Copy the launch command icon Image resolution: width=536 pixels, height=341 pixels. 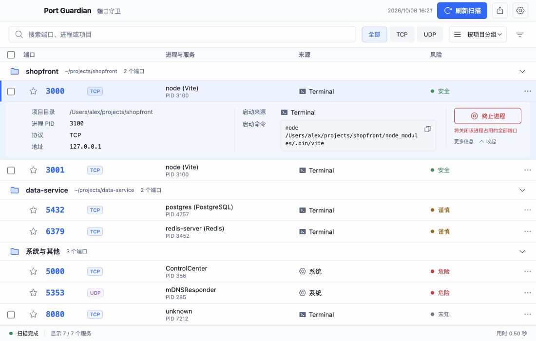pyautogui.click(x=427, y=129)
